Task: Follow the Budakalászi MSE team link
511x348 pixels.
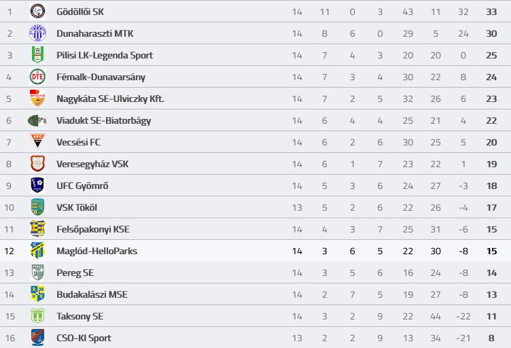Action: click(92, 294)
